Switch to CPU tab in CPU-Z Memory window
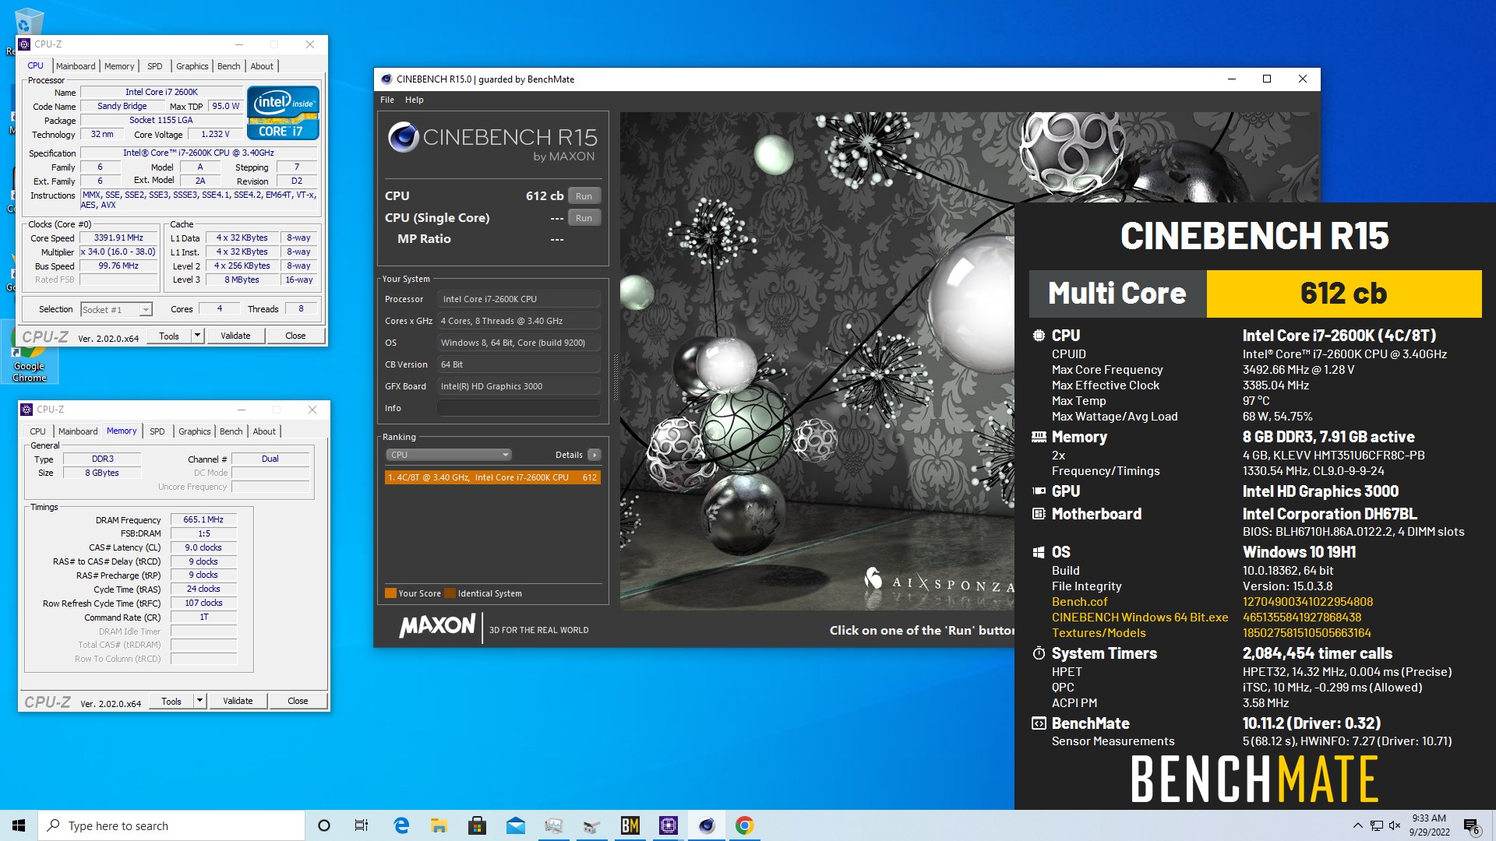The height and width of the screenshot is (841, 1496). (37, 431)
